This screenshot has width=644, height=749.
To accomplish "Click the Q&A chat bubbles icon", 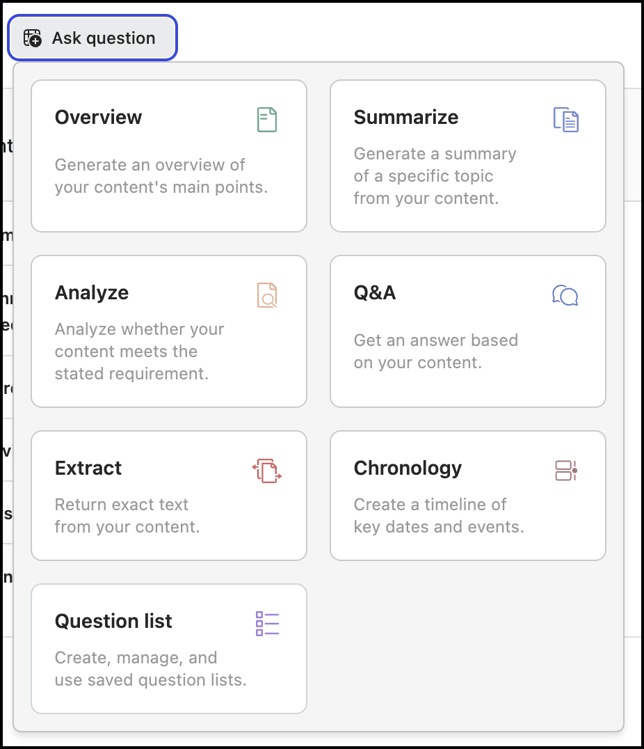I will click(x=565, y=295).
